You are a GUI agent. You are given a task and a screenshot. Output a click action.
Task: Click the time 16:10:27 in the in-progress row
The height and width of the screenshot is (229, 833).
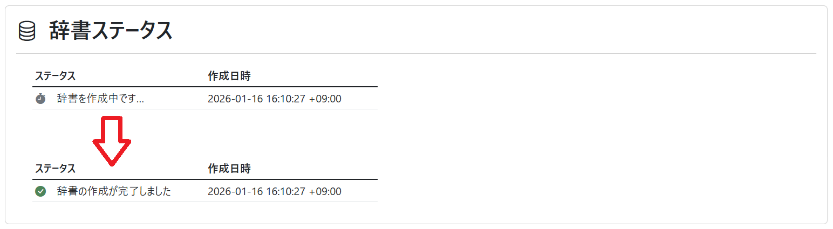[x=286, y=99]
